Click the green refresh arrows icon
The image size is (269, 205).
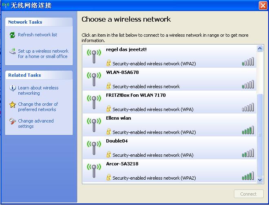tap(12, 35)
